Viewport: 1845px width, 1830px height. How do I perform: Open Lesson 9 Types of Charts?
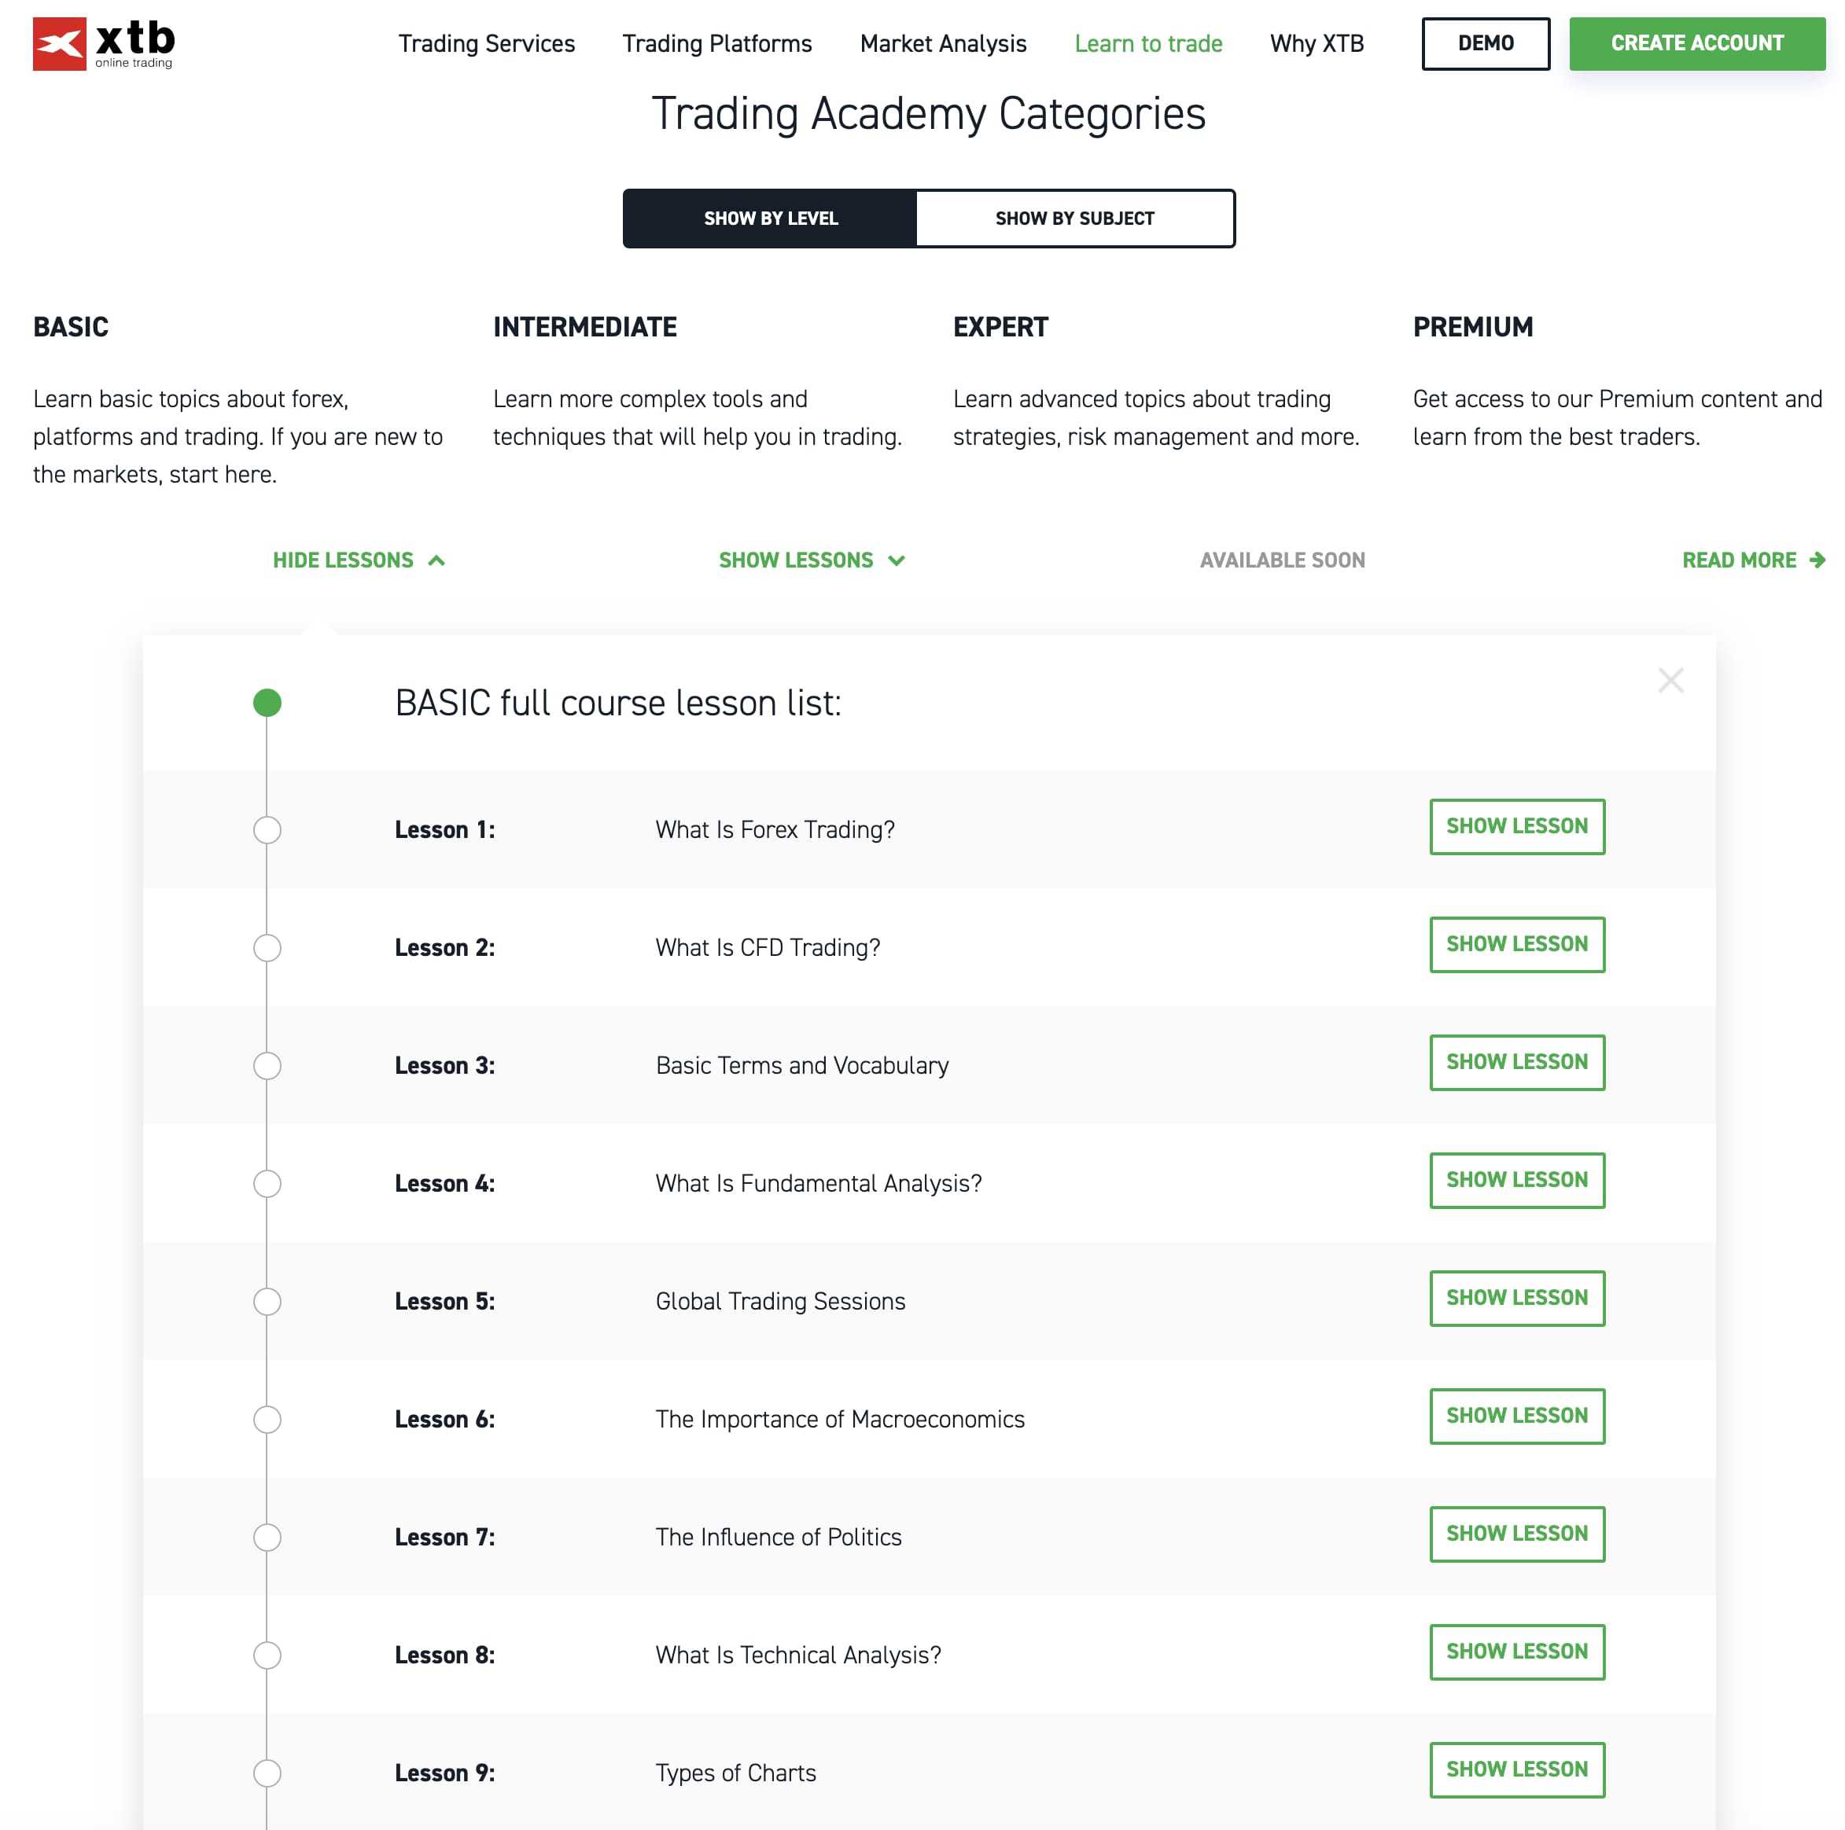[x=1516, y=1769]
